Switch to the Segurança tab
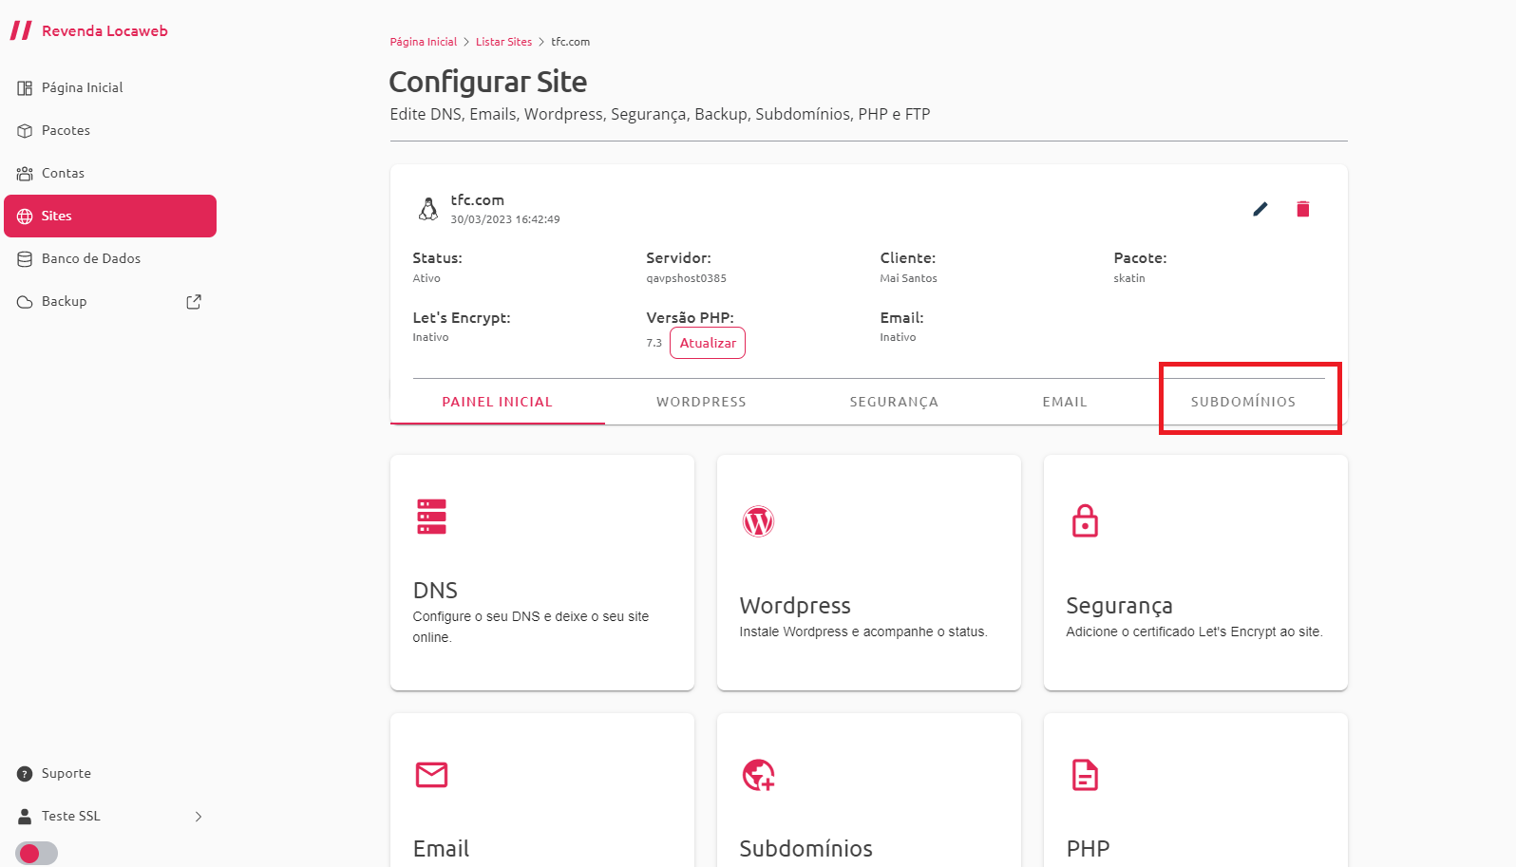This screenshot has height=867, width=1516. (x=894, y=402)
